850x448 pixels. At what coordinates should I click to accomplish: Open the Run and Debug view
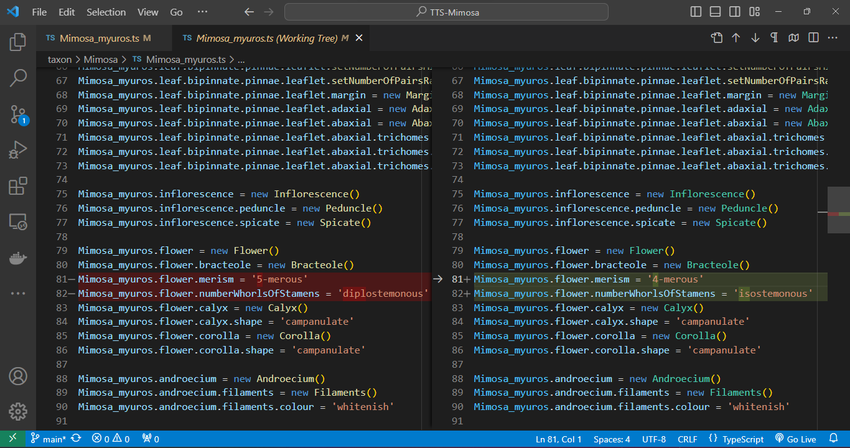click(x=17, y=150)
